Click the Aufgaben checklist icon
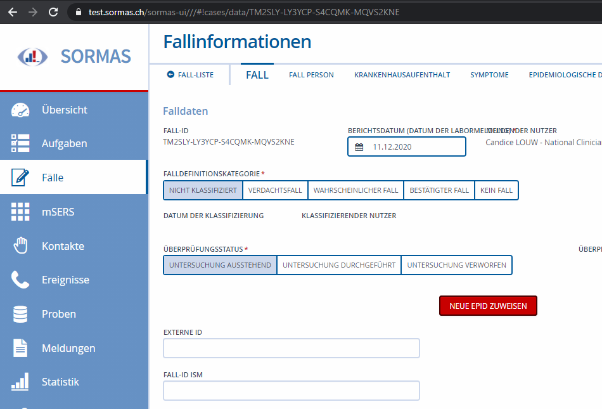 20,143
